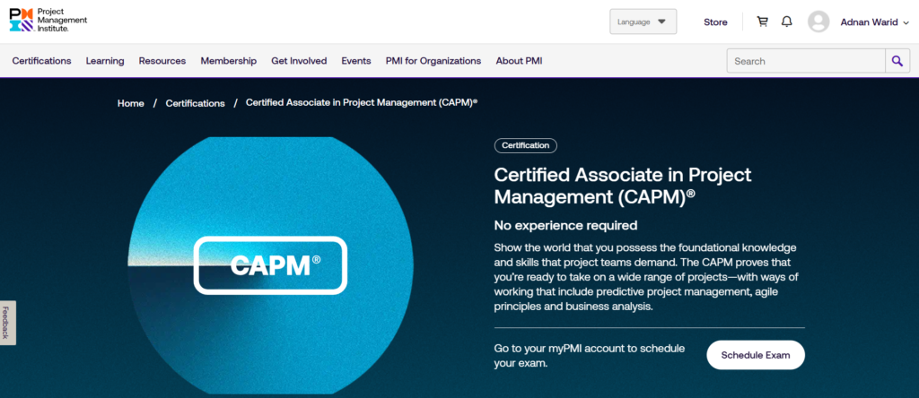The height and width of the screenshot is (398, 919).
Task: Open the Certifications menu
Action: [x=41, y=61]
